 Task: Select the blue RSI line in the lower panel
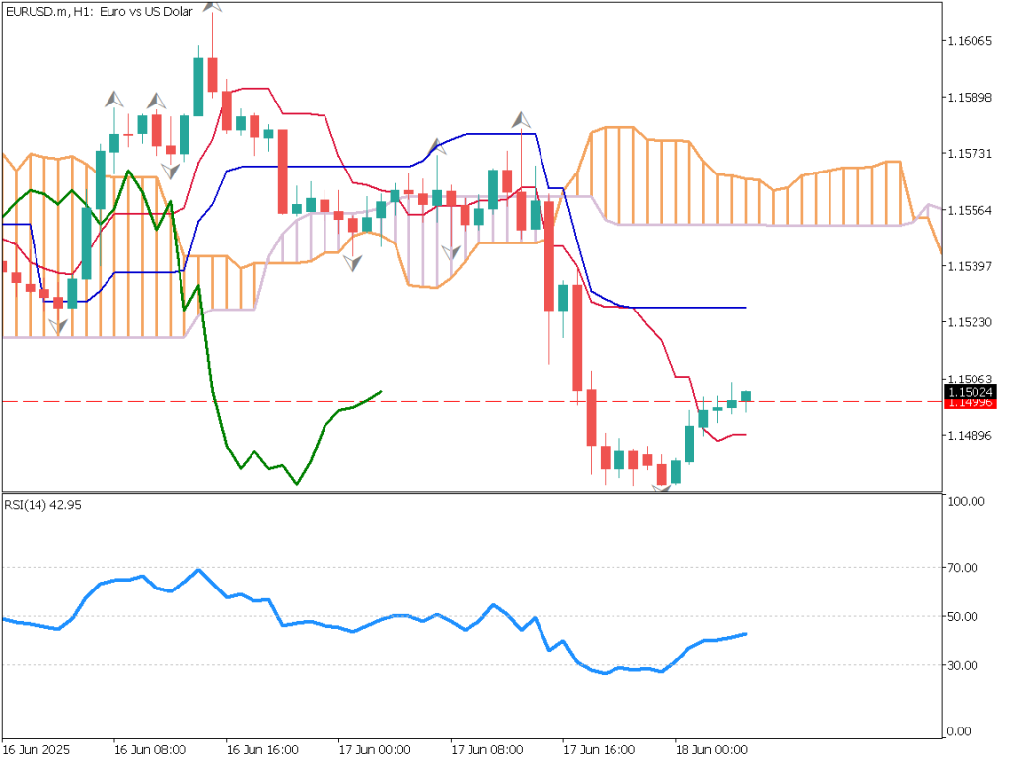[395, 616]
